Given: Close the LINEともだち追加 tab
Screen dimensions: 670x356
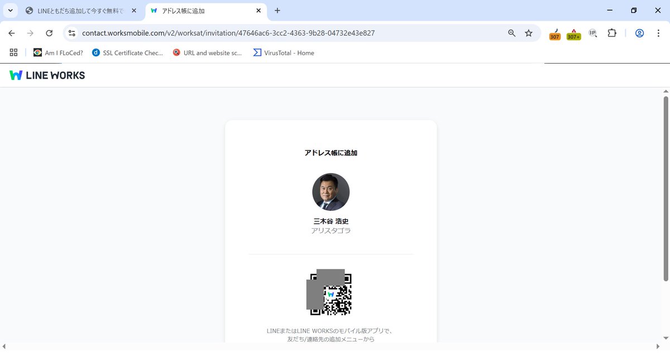Looking at the screenshot, I should click(x=134, y=11).
